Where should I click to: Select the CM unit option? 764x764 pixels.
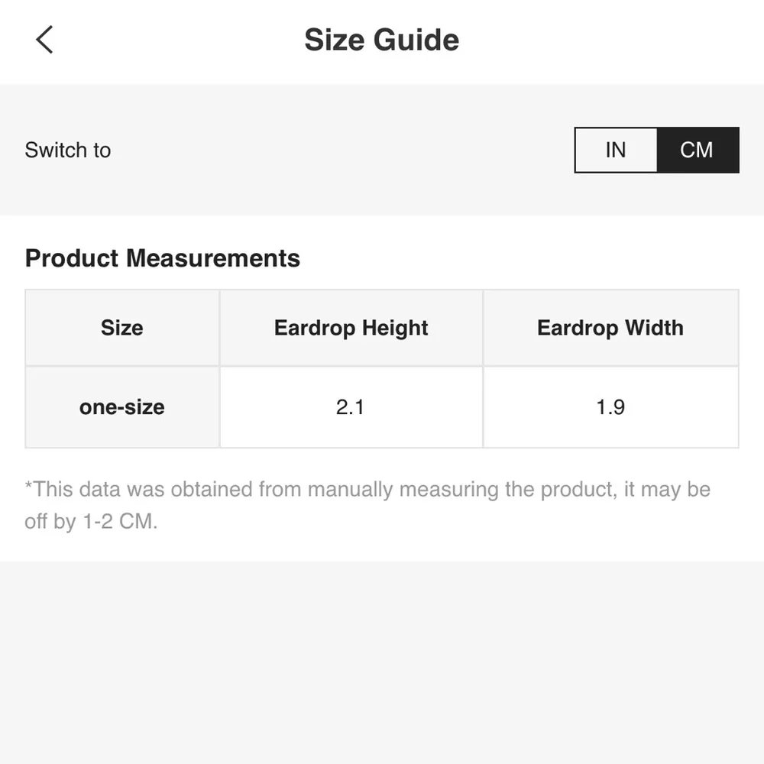pyautogui.click(x=697, y=150)
